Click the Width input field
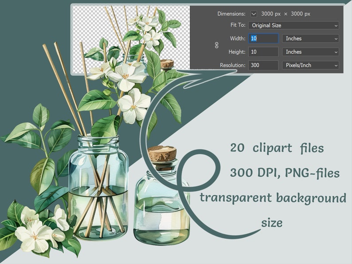Image resolution: width=352 pixels, height=264 pixels. pos(263,39)
